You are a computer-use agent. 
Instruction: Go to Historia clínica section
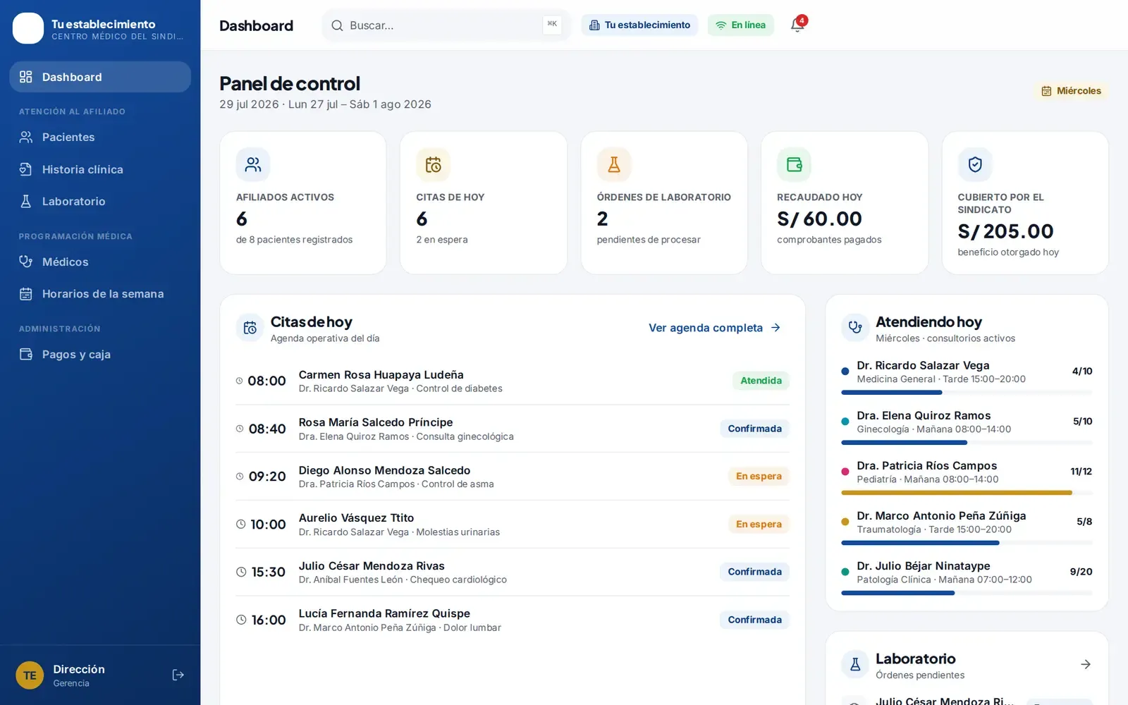click(100, 169)
